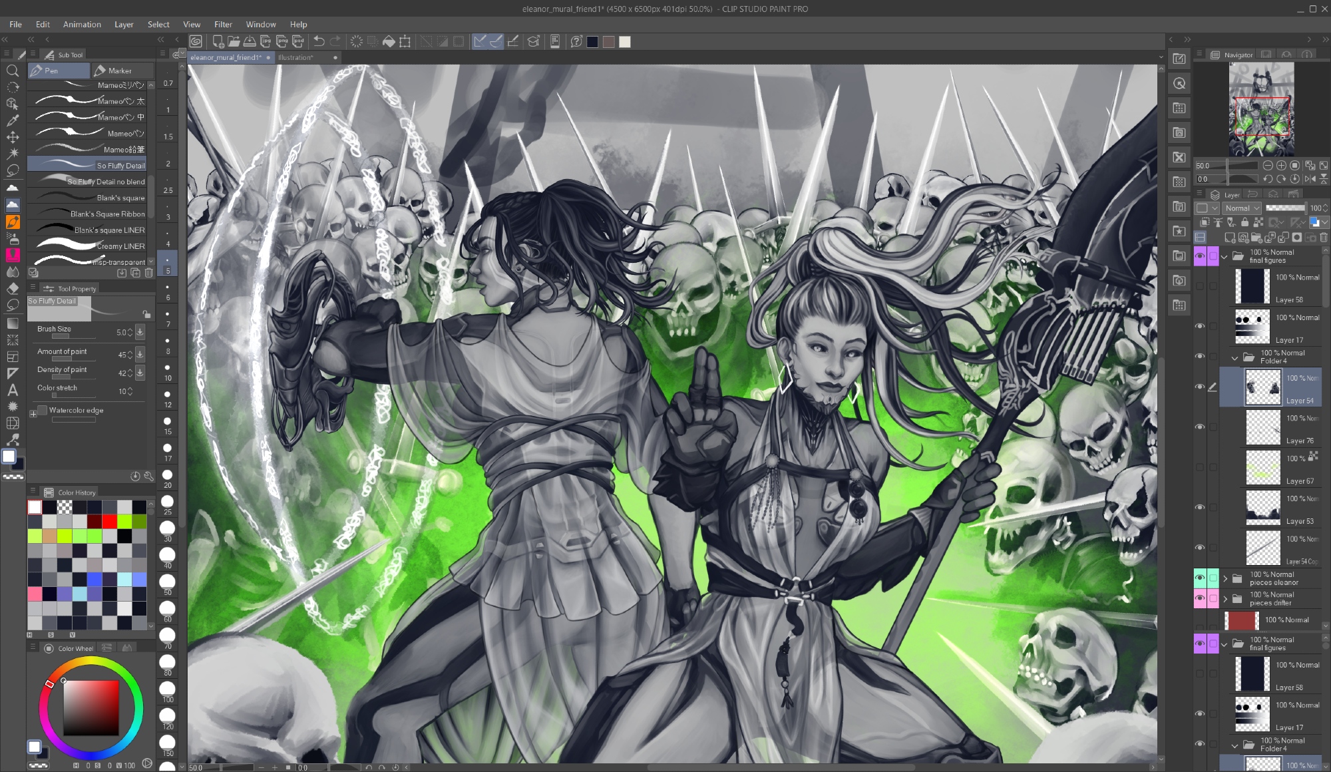Click the Undo arrow in the command bar
This screenshot has height=772, width=1331.
(319, 41)
